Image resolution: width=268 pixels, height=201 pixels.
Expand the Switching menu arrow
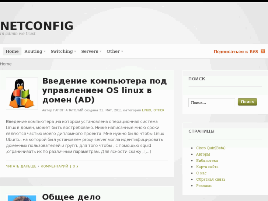pyautogui.click(x=75, y=51)
